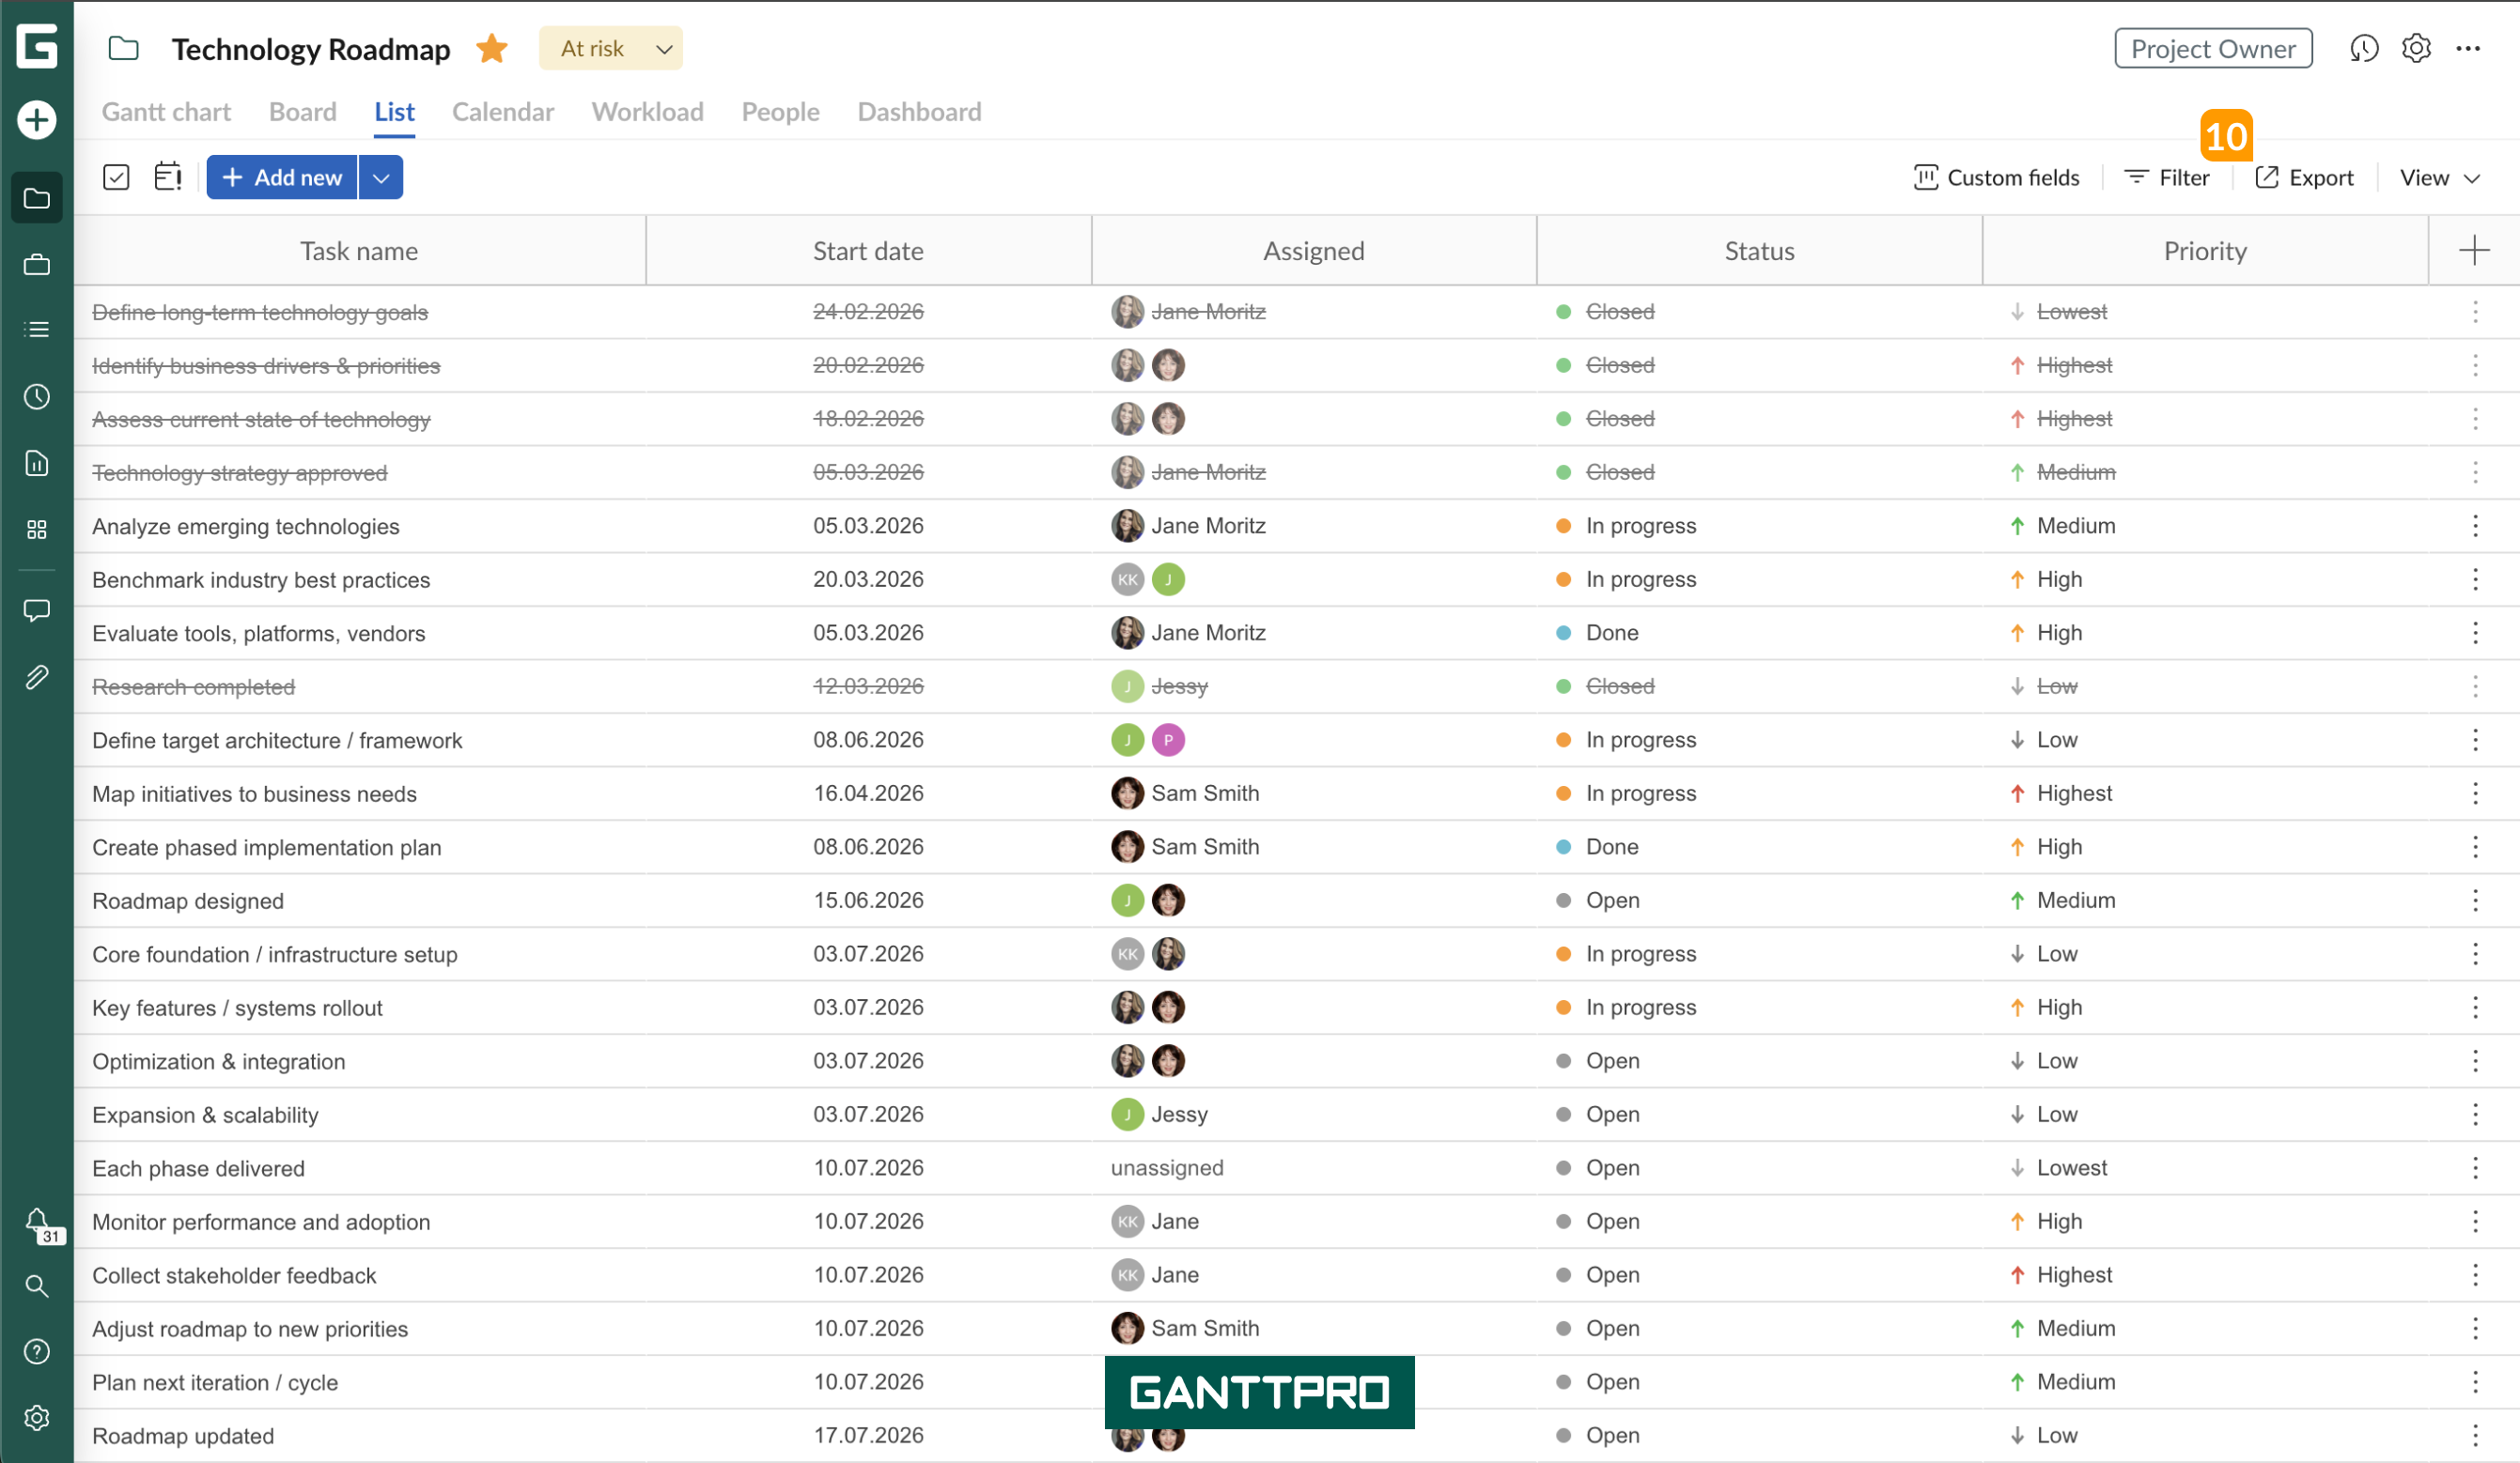This screenshot has height=1463, width=2520.
Task: Open Custom fields
Action: (1997, 177)
